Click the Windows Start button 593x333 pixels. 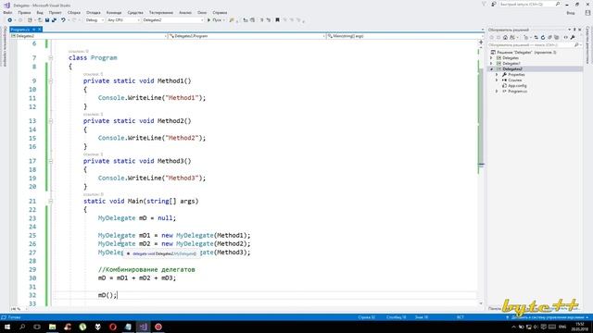click(7, 327)
